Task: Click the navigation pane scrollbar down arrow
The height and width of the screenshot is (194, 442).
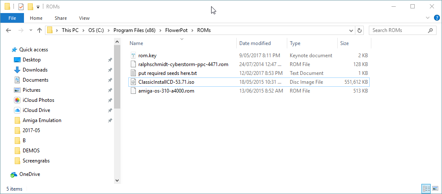Action: point(117,180)
